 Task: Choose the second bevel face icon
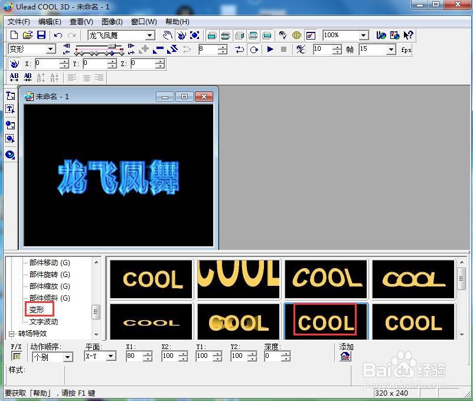tap(226, 35)
